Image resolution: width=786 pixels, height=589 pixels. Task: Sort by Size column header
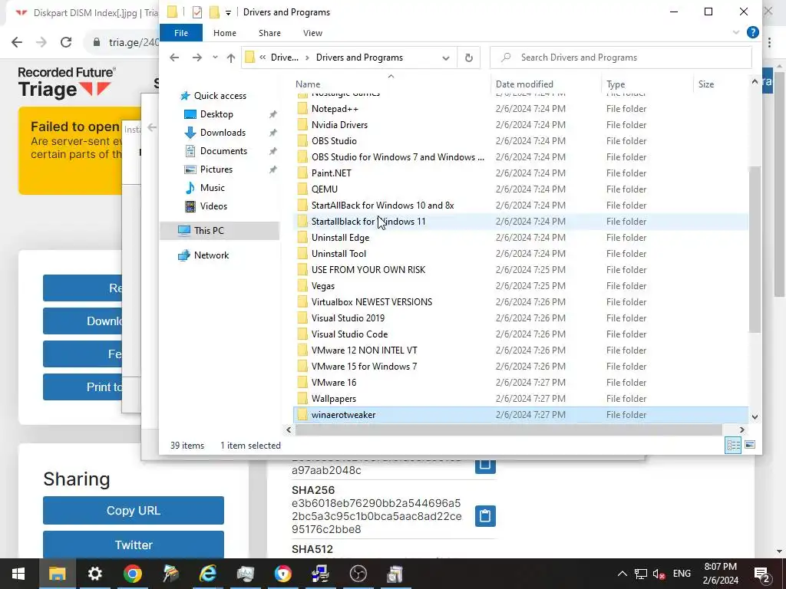tap(706, 84)
